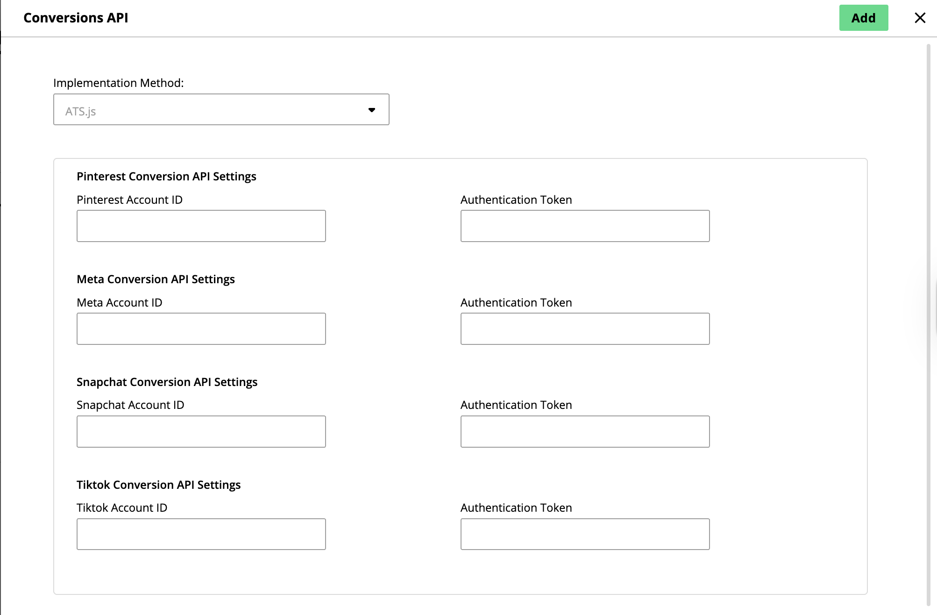Click the Implementation Method label
The width and height of the screenshot is (937, 615).
(118, 83)
